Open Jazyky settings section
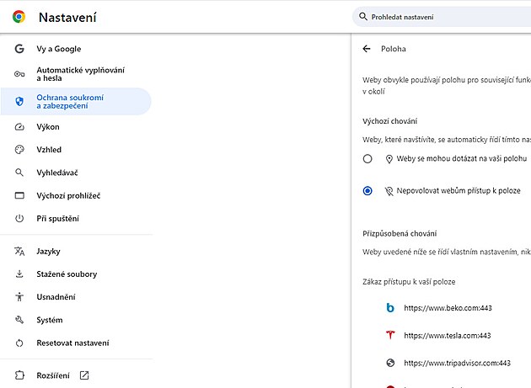Screen dimensions: 531x388 (48, 252)
